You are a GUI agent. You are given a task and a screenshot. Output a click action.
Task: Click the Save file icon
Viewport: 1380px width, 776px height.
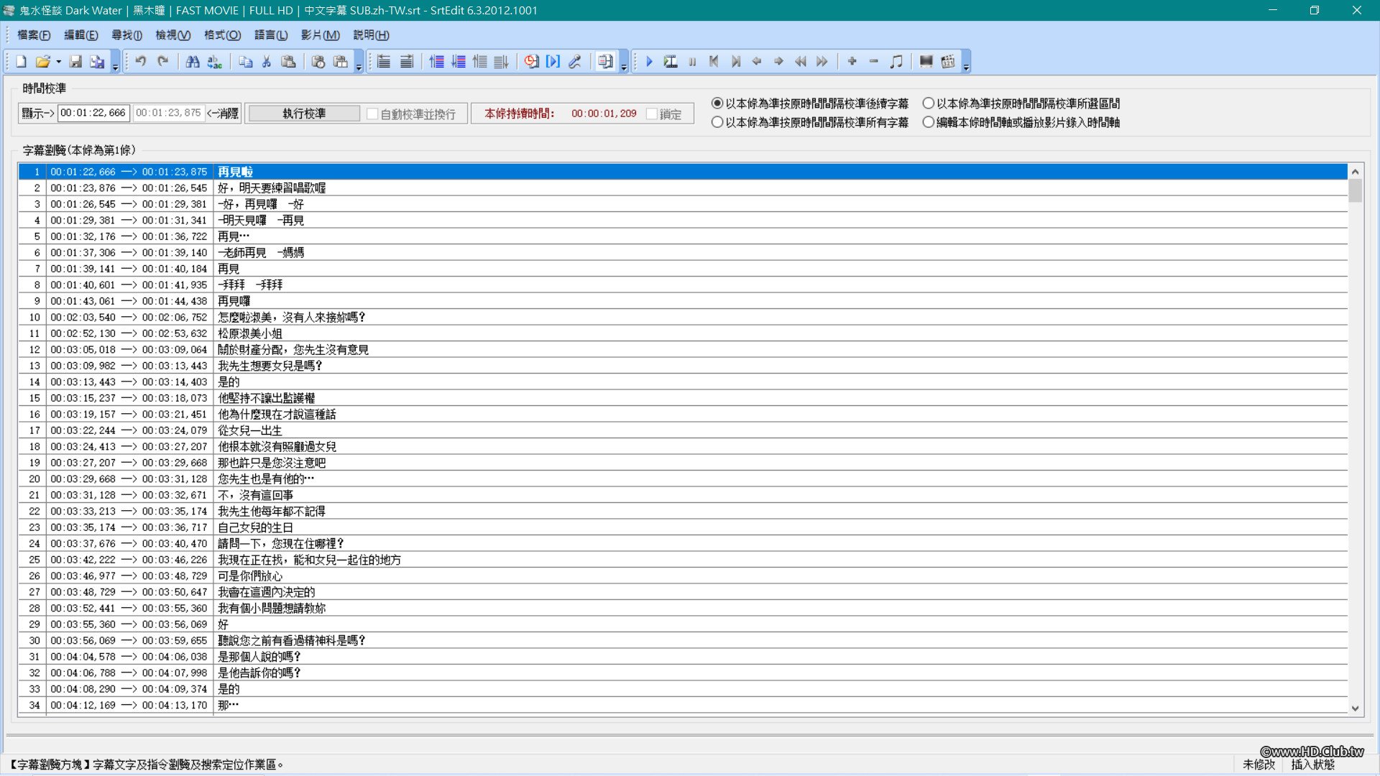point(75,62)
